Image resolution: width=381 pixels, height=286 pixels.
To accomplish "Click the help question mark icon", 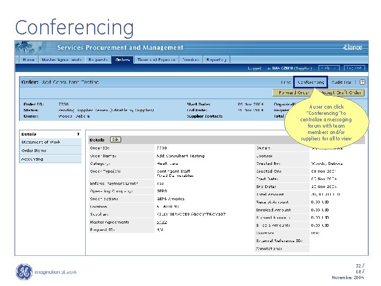I will tap(362, 82).
